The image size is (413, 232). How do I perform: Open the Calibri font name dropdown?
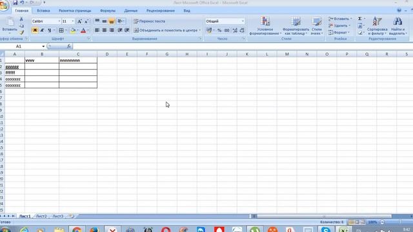[59, 21]
